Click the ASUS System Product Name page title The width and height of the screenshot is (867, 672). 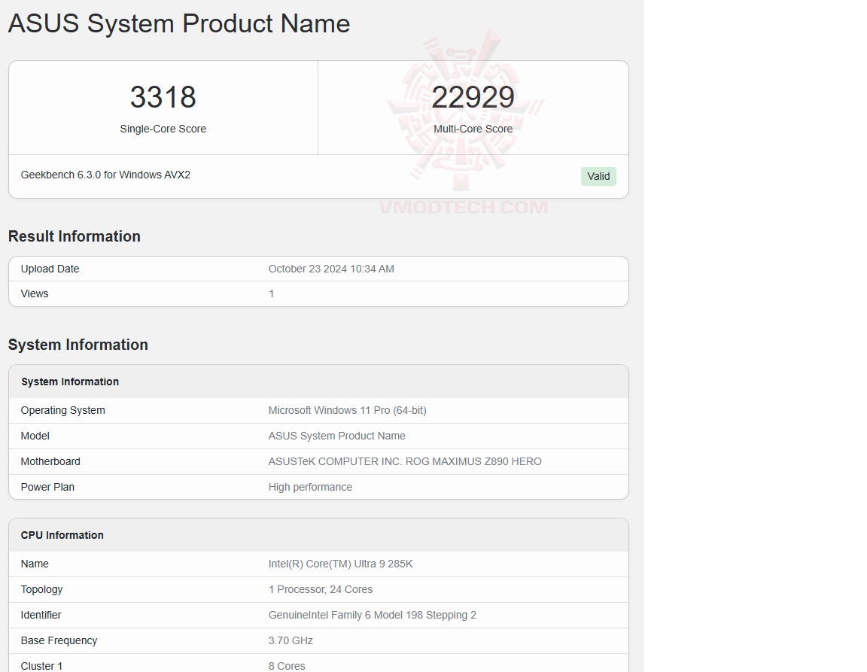coord(179,23)
